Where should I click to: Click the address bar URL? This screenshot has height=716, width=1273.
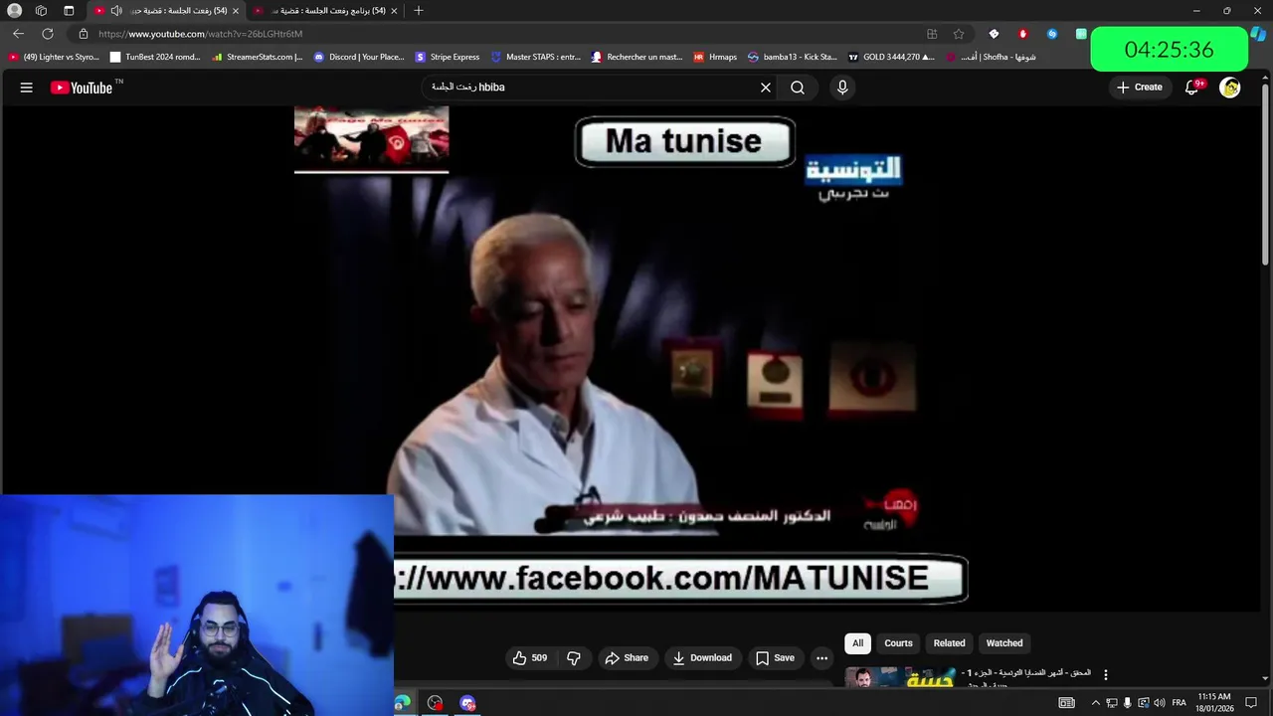(200, 34)
